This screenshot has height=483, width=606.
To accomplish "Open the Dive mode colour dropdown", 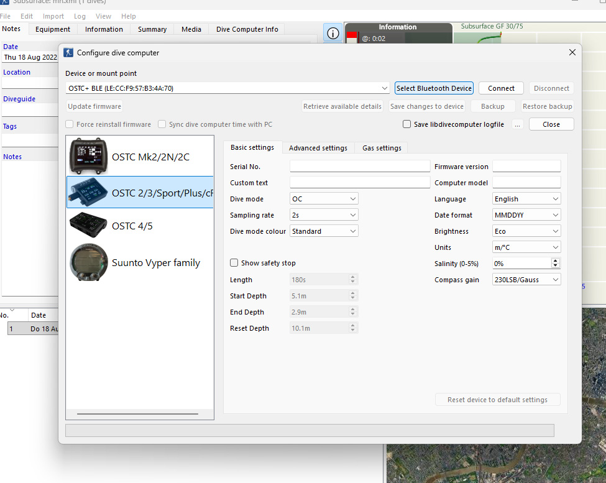I will click(x=324, y=231).
